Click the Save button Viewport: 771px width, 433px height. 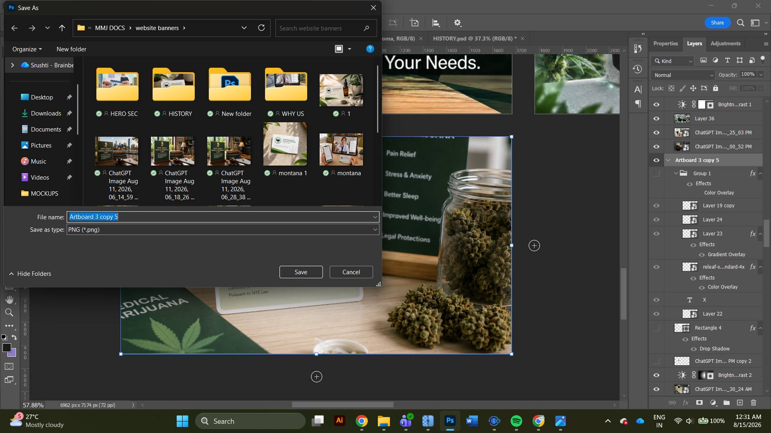coord(301,272)
